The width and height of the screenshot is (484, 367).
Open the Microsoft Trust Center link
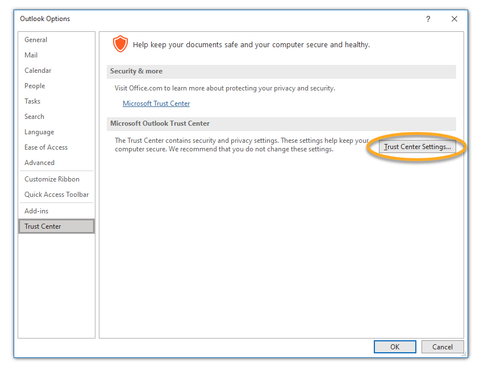pyautogui.click(x=156, y=104)
